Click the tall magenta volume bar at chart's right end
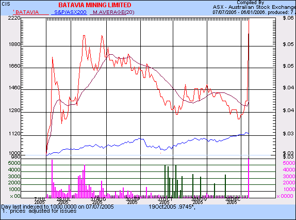Image resolution: width=296 pixels, height=220 pixels. [249, 178]
